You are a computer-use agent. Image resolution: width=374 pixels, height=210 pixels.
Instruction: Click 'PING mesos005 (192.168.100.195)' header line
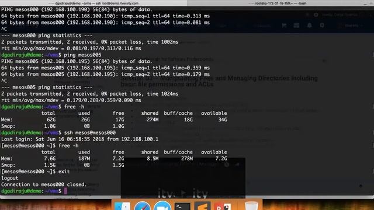tap(77, 61)
